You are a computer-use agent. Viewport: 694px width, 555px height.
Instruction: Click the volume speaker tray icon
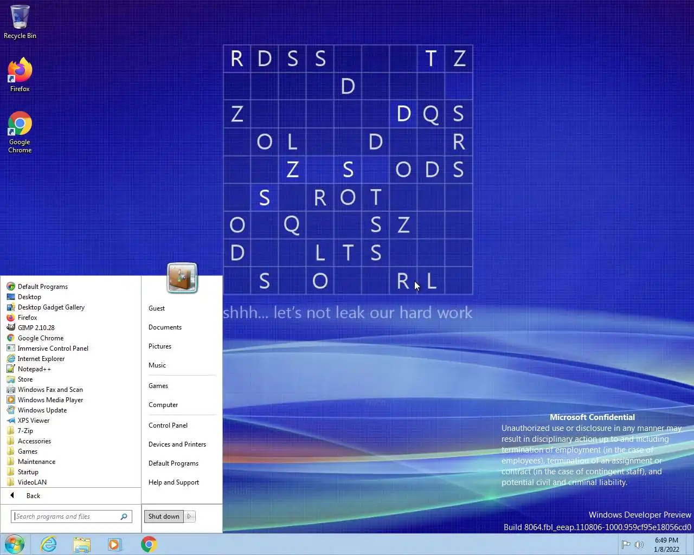639,544
